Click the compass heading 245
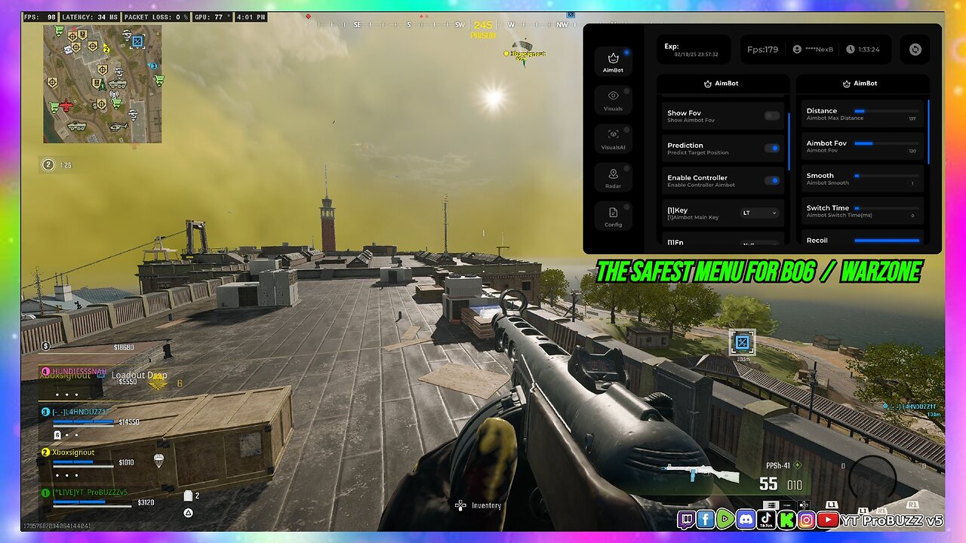 pos(483,25)
